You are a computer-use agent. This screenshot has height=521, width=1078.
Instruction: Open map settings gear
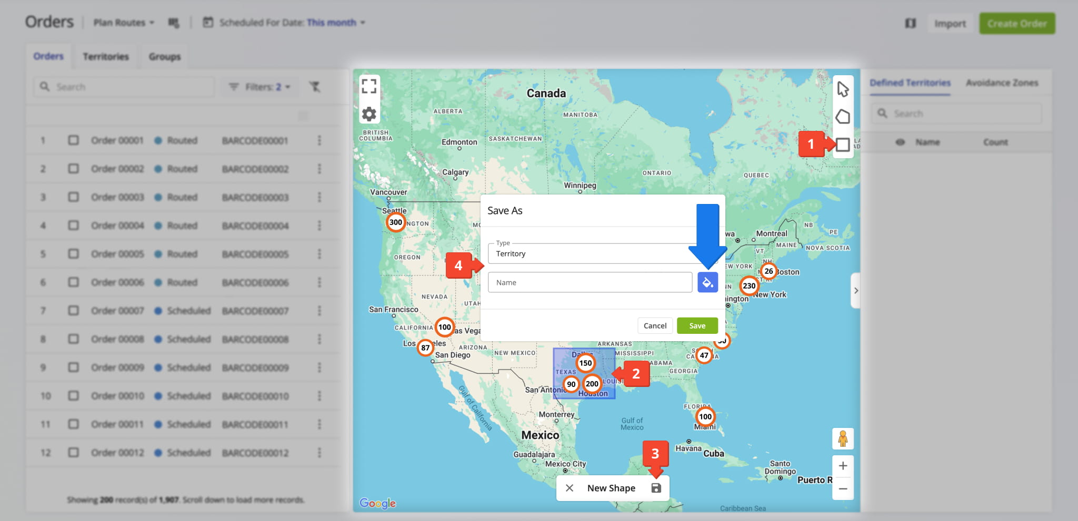[x=369, y=114]
